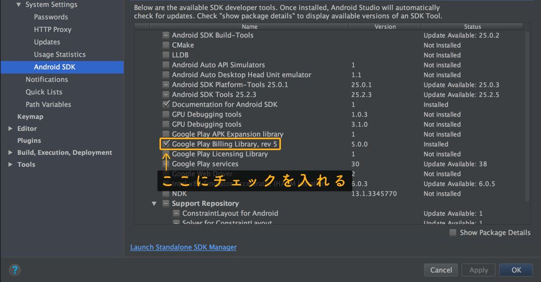541x282 pixels.
Task: Open Passwords settings page
Action: tap(51, 17)
